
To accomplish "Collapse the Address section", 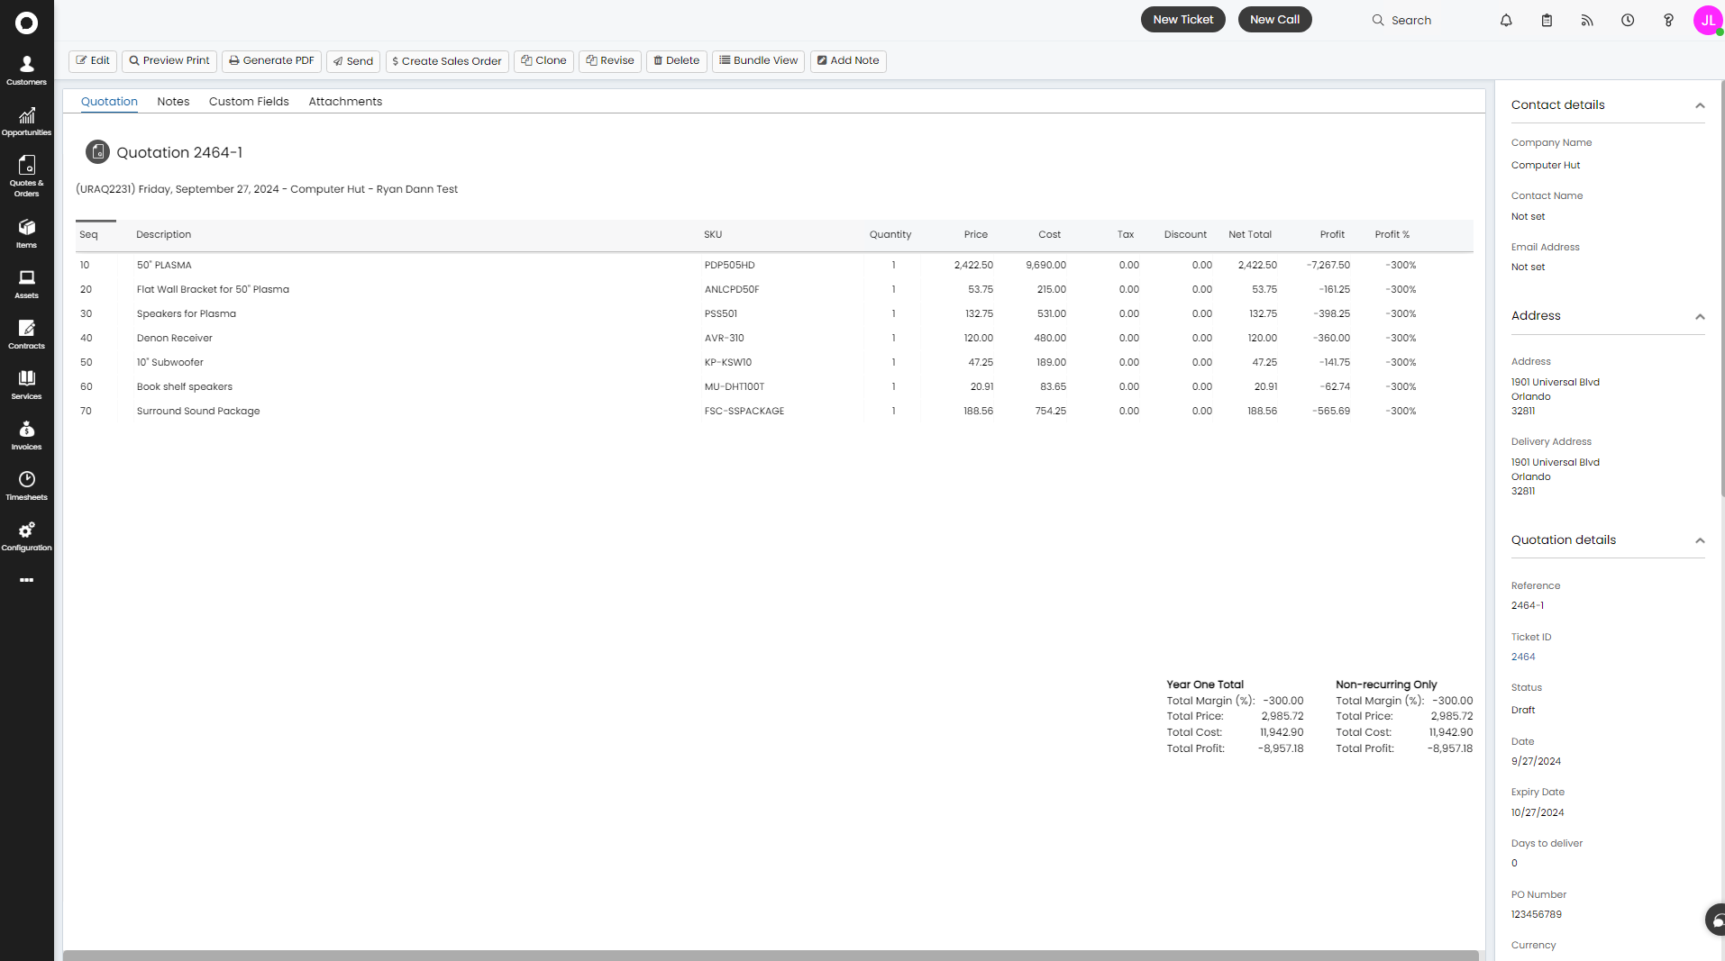I will tap(1700, 316).
